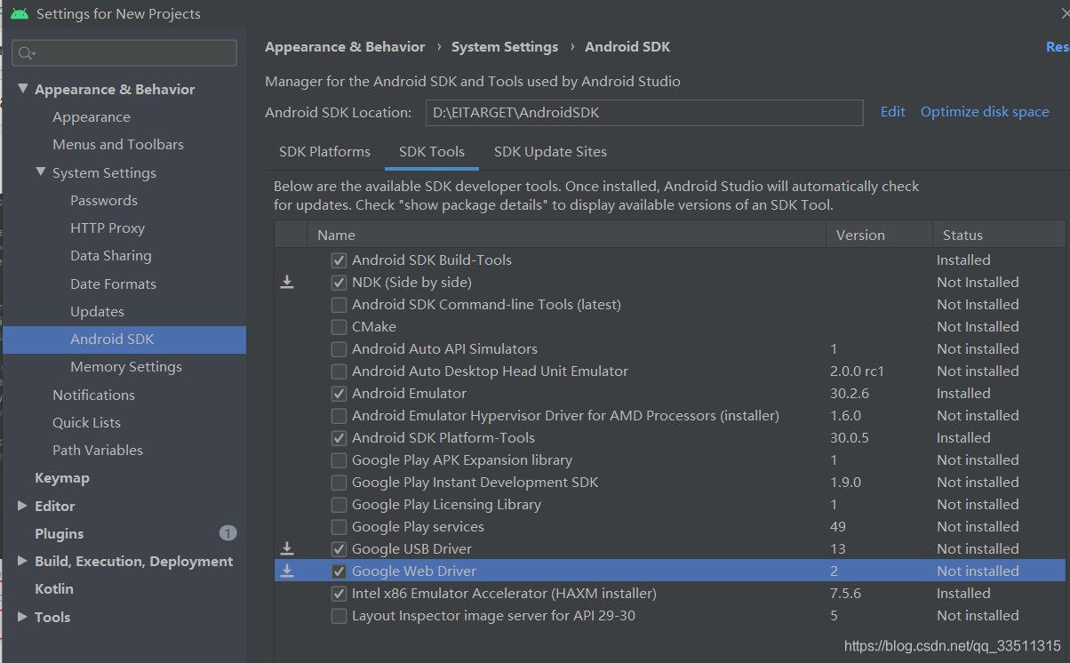Expand Build, Execution, Deployment arrow

[x=23, y=562]
